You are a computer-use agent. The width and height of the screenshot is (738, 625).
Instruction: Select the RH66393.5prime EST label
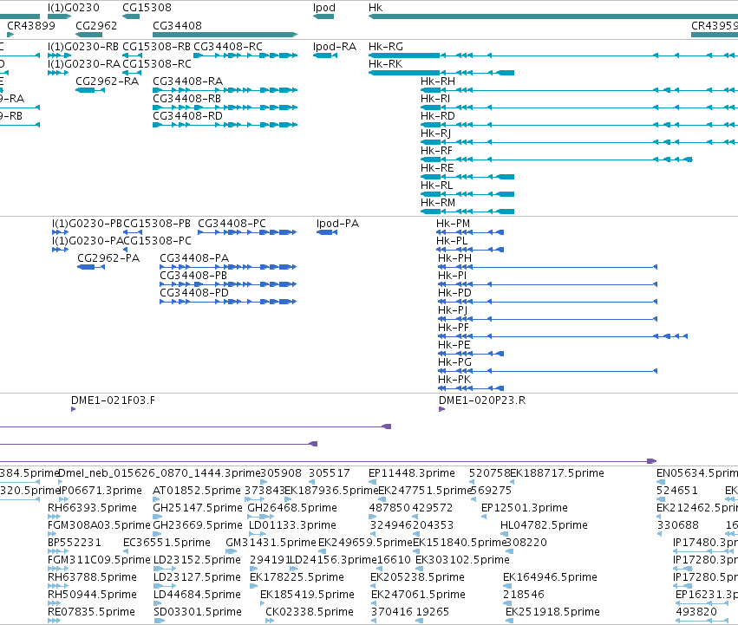(x=92, y=508)
